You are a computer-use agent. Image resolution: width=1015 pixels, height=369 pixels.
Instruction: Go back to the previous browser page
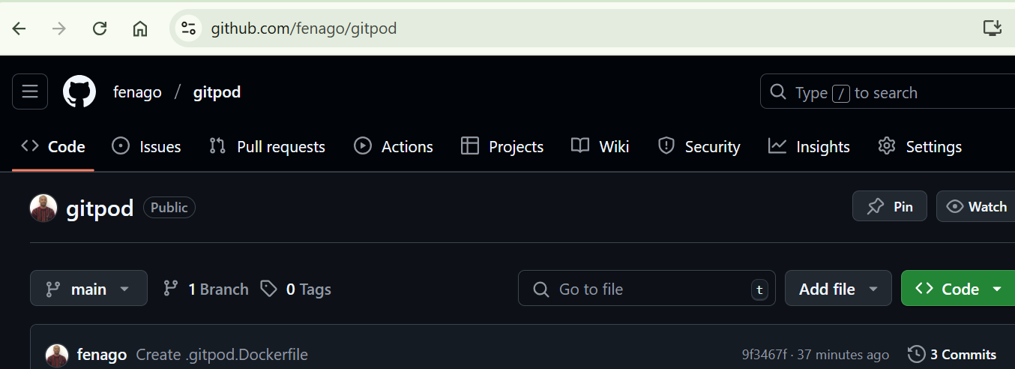point(19,28)
